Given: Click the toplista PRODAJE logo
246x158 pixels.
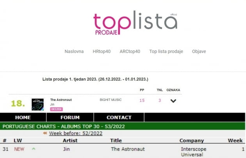Looking at the screenshot, I should pyautogui.click(x=135, y=23).
